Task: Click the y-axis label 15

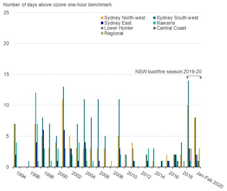Action: [6, 74]
